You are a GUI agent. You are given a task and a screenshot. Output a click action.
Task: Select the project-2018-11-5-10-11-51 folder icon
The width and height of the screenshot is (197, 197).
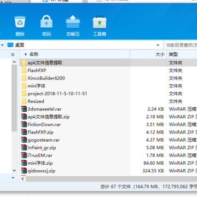click(x=24, y=94)
